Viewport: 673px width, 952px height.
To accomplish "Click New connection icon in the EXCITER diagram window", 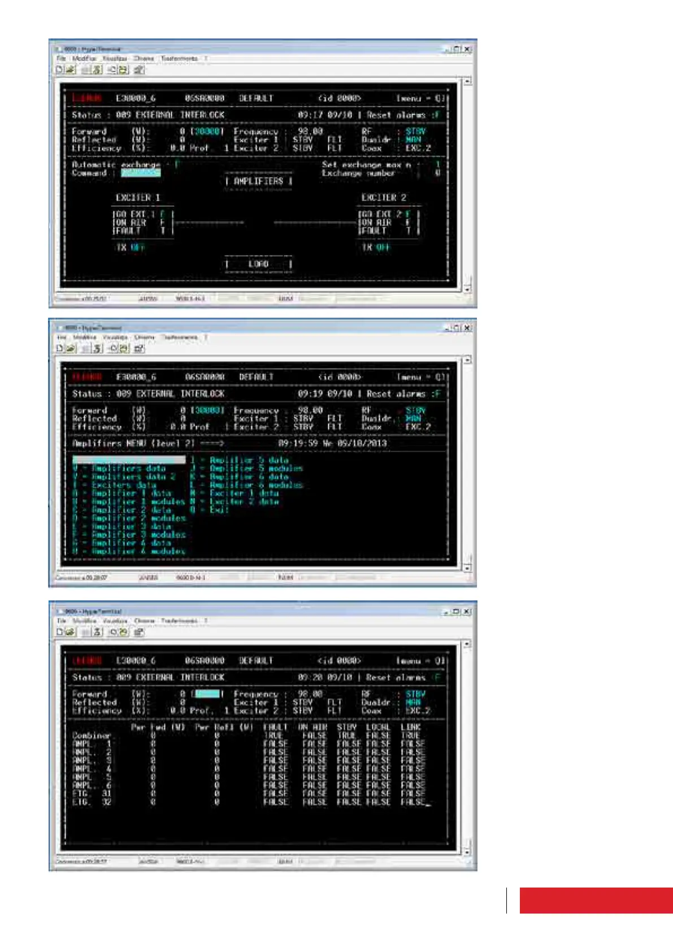I will pyautogui.click(x=59, y=70).
